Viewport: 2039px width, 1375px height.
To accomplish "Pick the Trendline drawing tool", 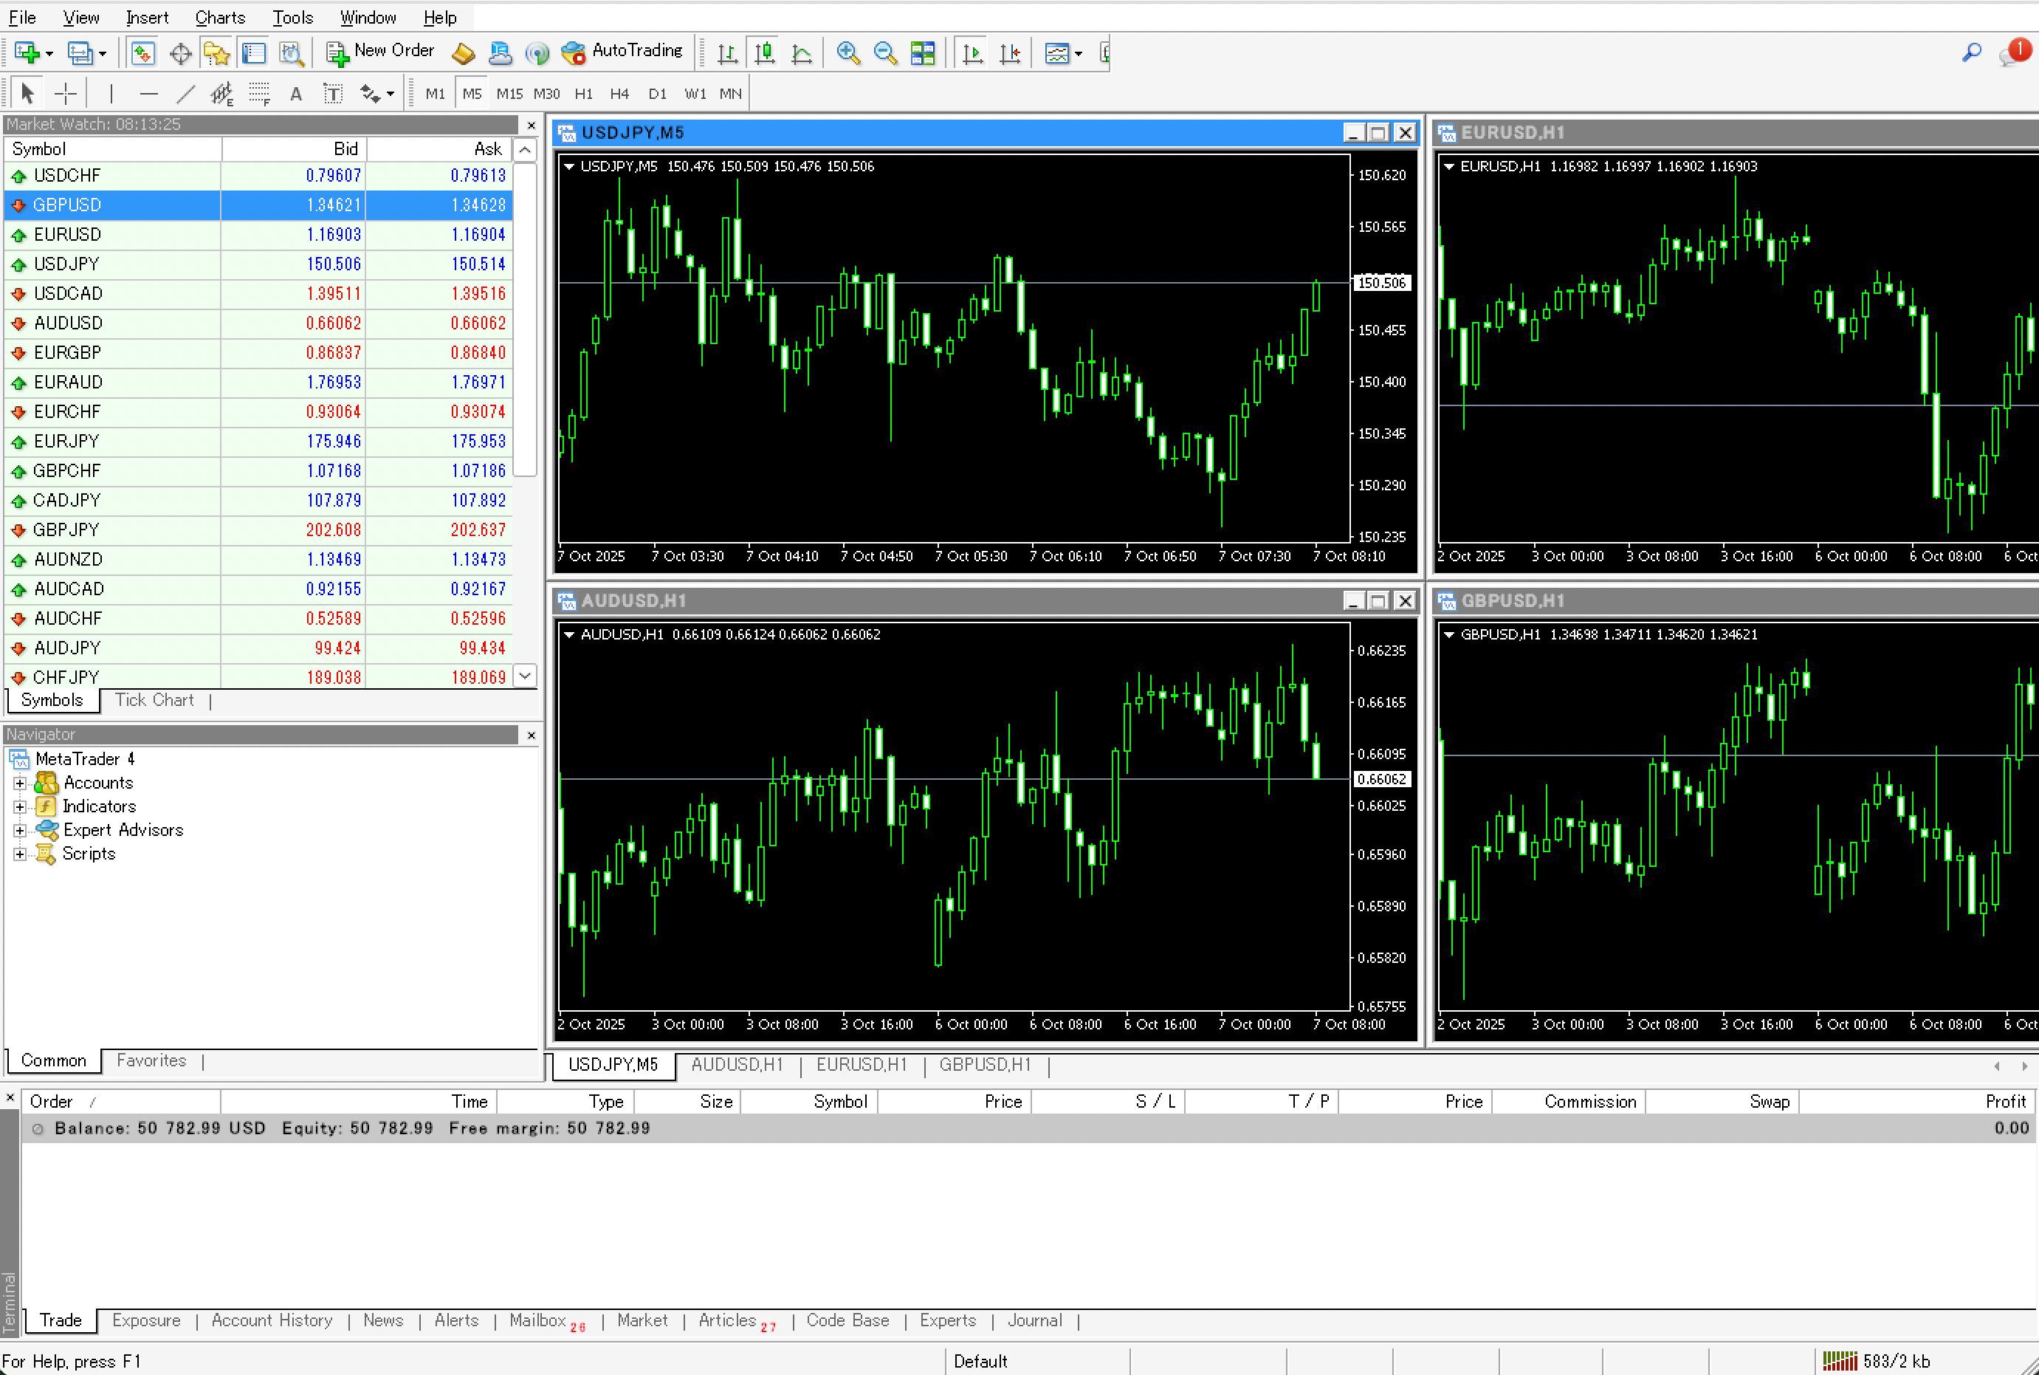I will 185,94.
